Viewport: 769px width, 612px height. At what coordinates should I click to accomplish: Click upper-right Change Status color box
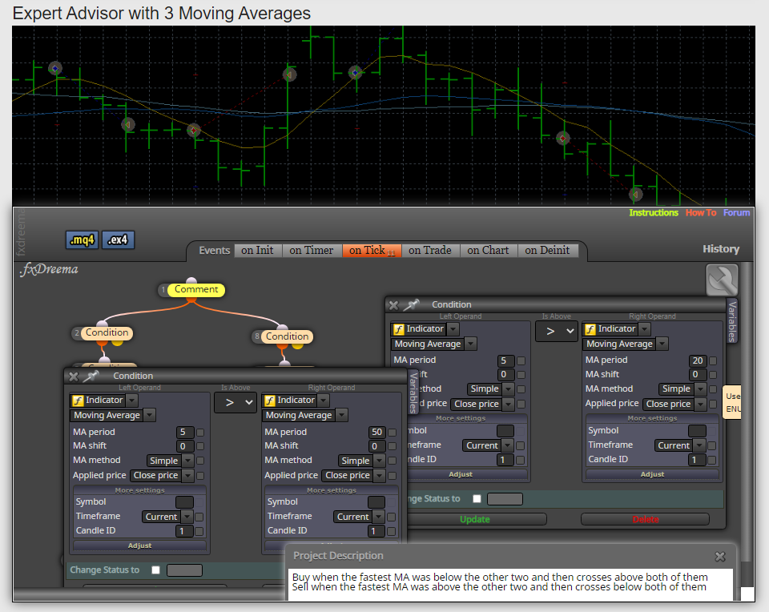point(505,499)
